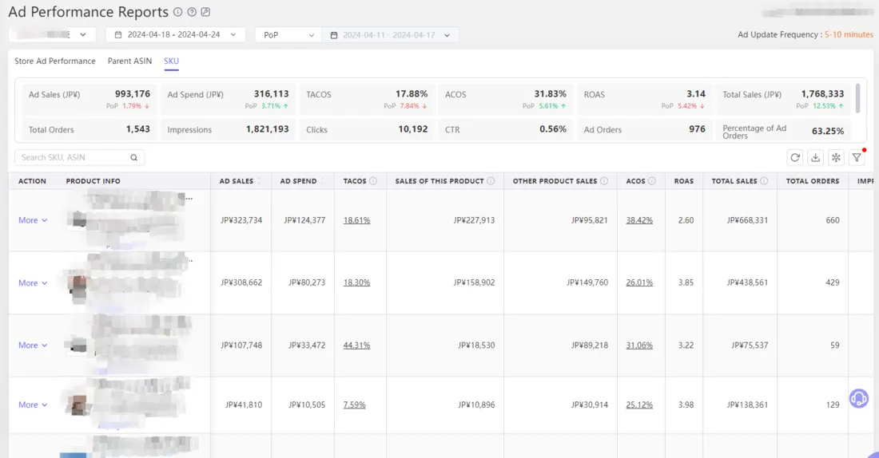Open the 2024-04-18 - 2024-04-24 date picker
The width and height of the screenshot is (879, 458).
[x=176, y=35]
